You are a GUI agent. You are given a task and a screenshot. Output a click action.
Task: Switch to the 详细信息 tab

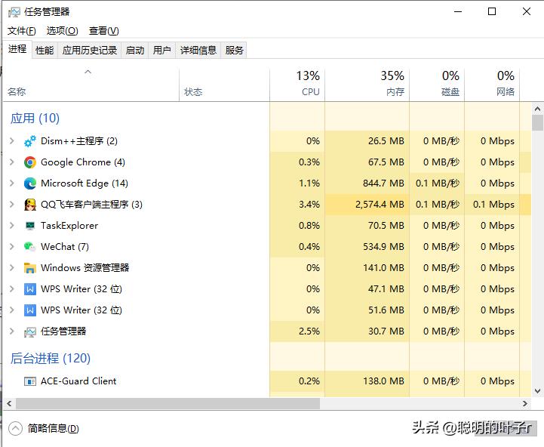[x=198, y=51]
